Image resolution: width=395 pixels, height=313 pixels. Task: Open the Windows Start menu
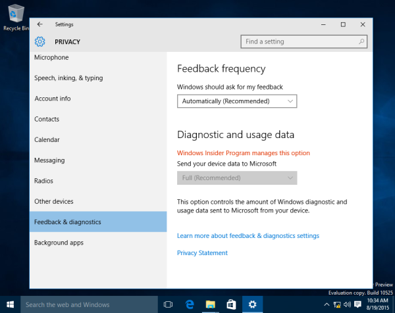point(10,304)
